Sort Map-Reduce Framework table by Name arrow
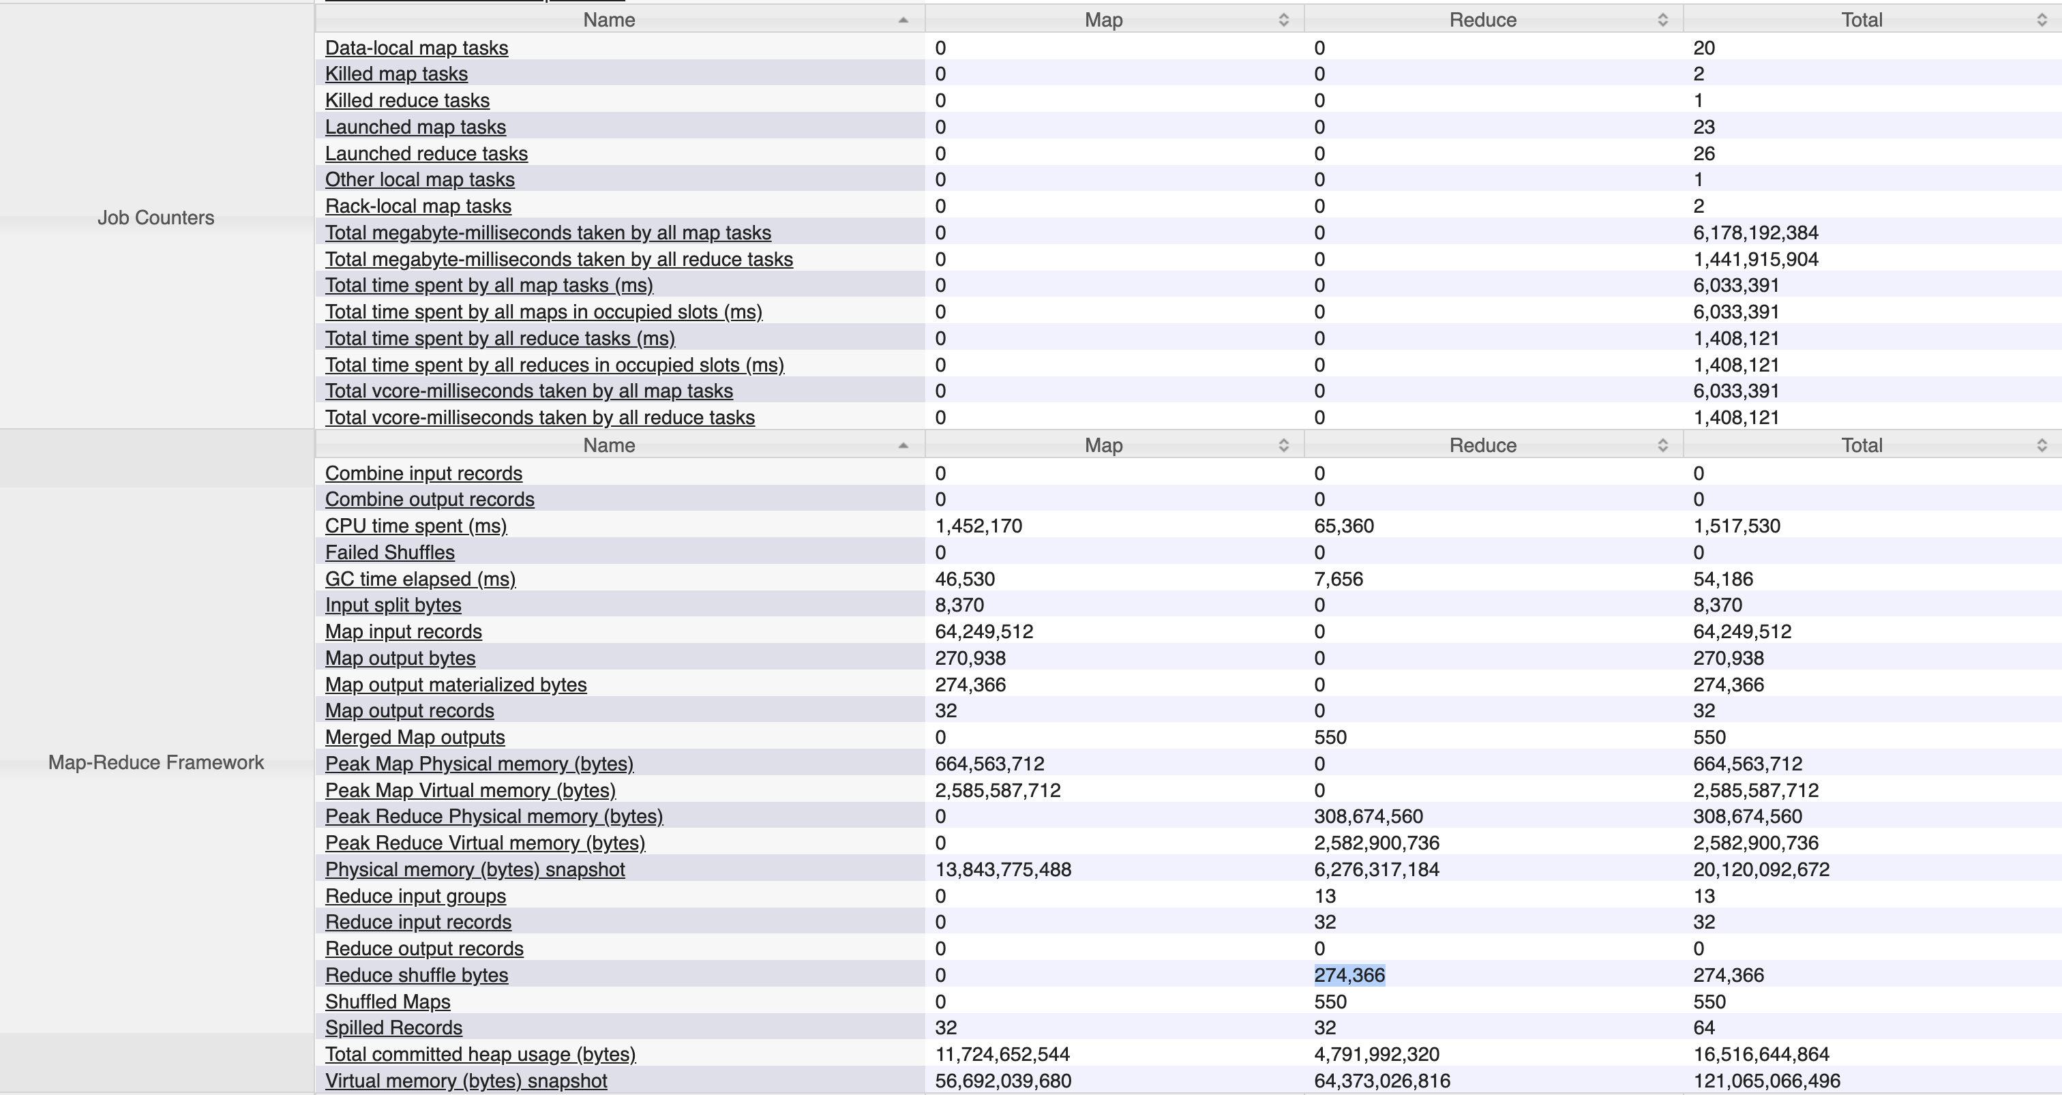The width and height of the screenshot is (2062, 1095). coord(903,445)
